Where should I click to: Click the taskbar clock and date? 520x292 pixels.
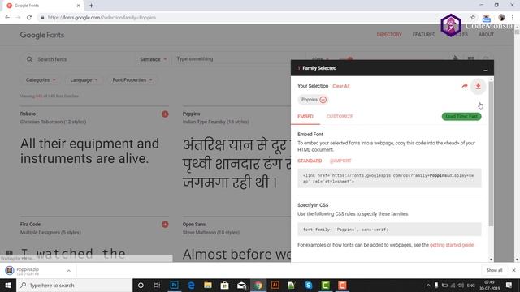point(489,285)
